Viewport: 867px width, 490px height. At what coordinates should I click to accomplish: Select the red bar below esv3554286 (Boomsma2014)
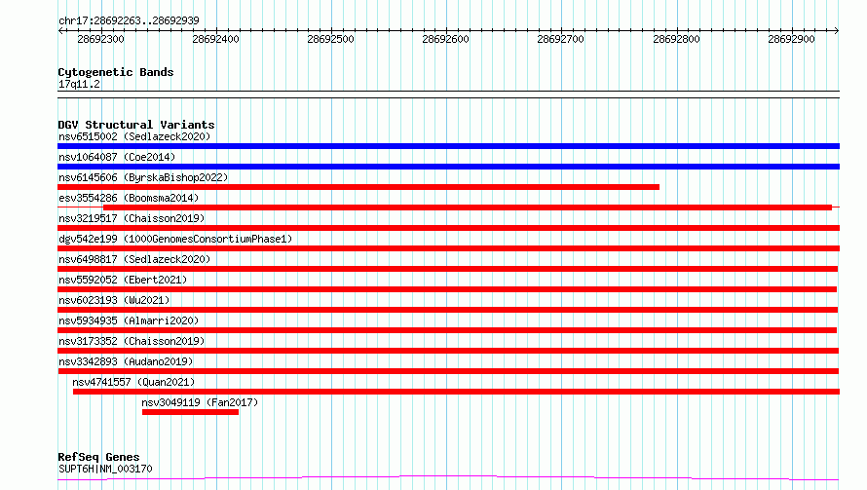[x=468, y=207]
